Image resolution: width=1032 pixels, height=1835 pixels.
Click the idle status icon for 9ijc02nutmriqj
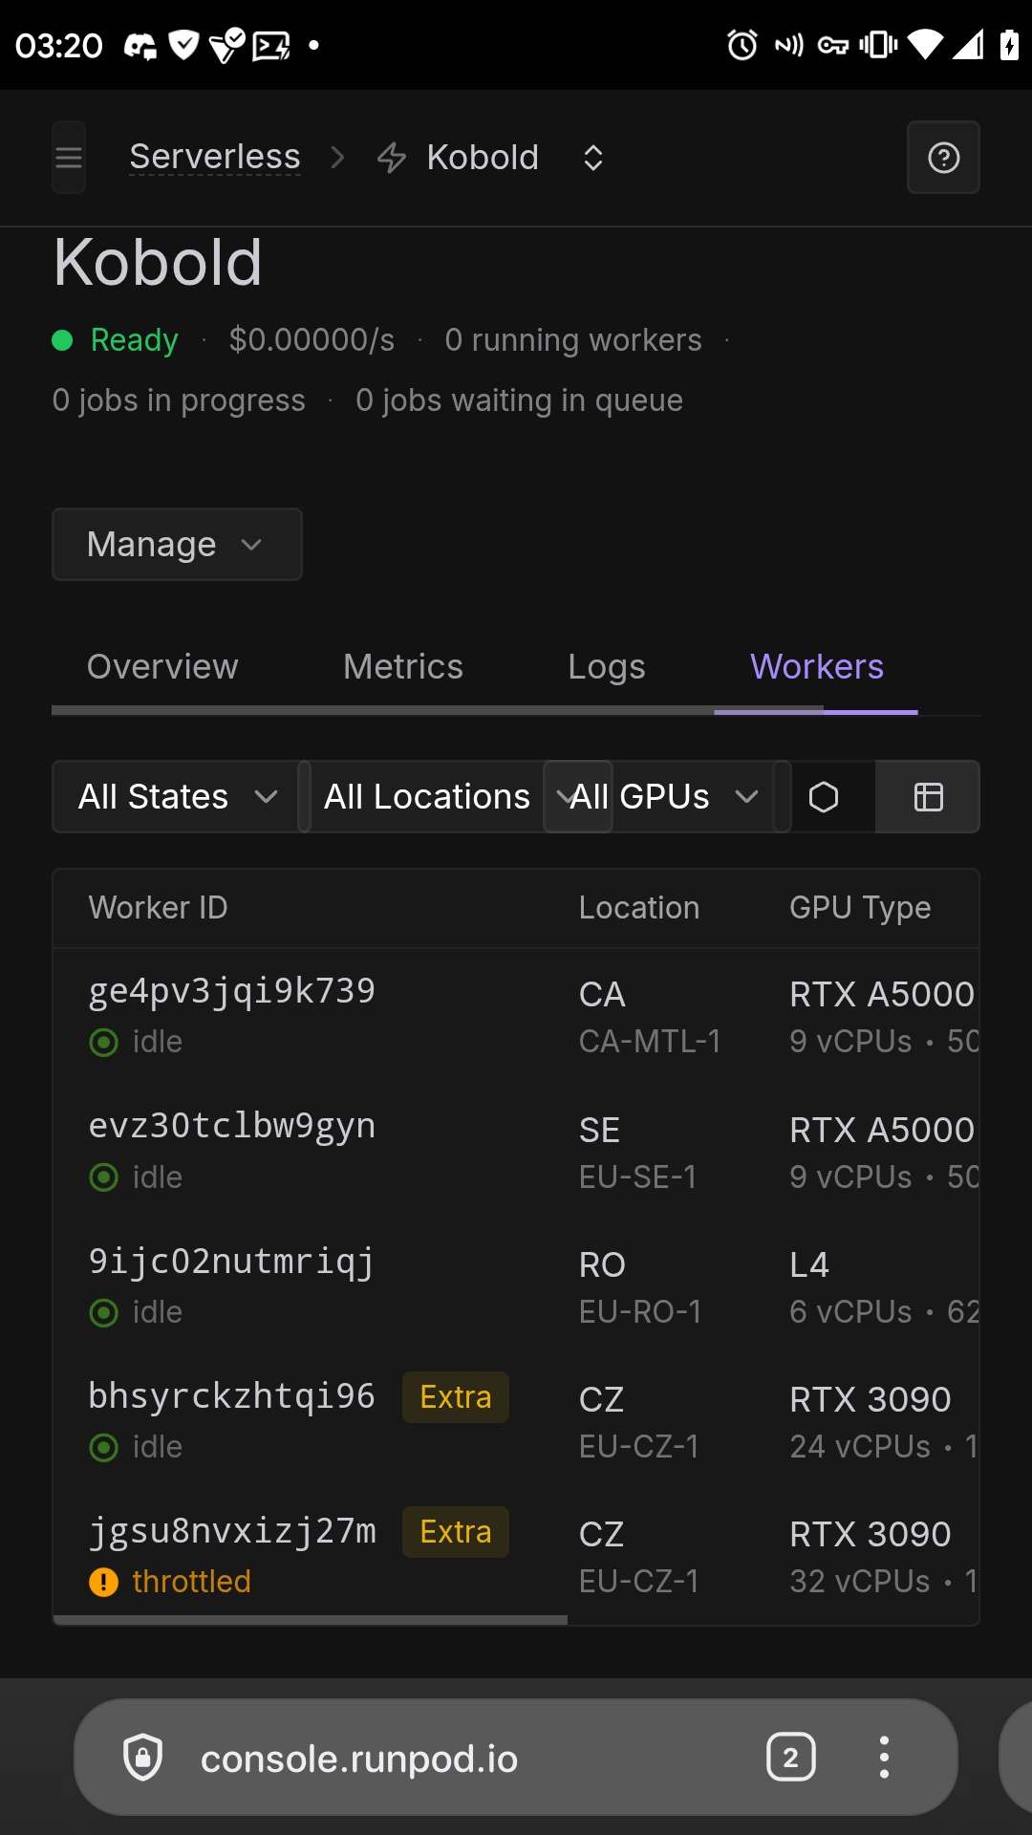tap(103, 1312)
